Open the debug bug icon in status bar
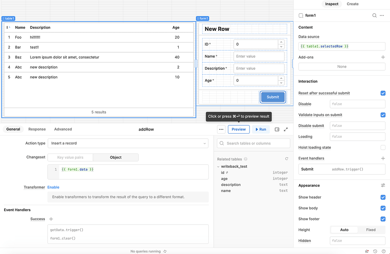Image resolution: width=390 pixels, height=254 pixels. pyautogui.click(x=367, y=251)
